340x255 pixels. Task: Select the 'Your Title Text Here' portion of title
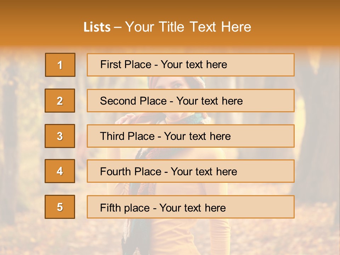tap(188, 27)
